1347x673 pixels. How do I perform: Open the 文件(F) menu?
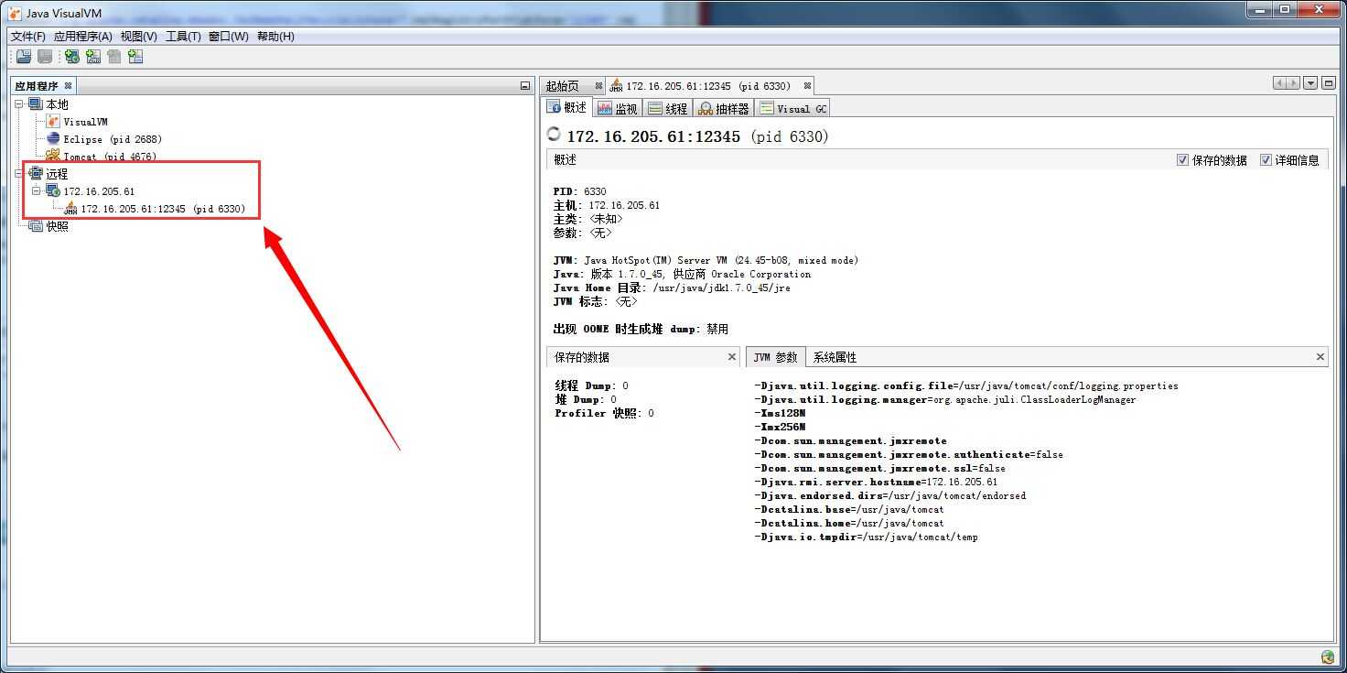pyautogui.click(x=28, y=37)
